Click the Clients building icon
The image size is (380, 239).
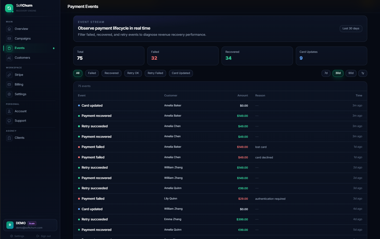pos(9,138)
